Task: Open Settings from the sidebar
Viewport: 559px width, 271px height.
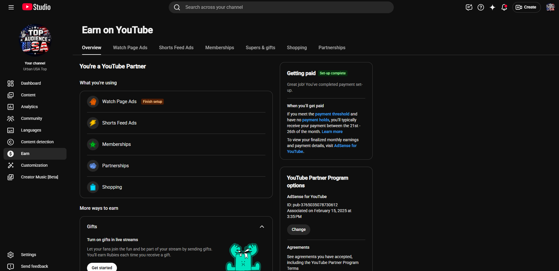Action: (x=35, y=255)
